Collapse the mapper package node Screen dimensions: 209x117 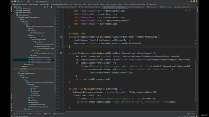(x=27, y=31)
